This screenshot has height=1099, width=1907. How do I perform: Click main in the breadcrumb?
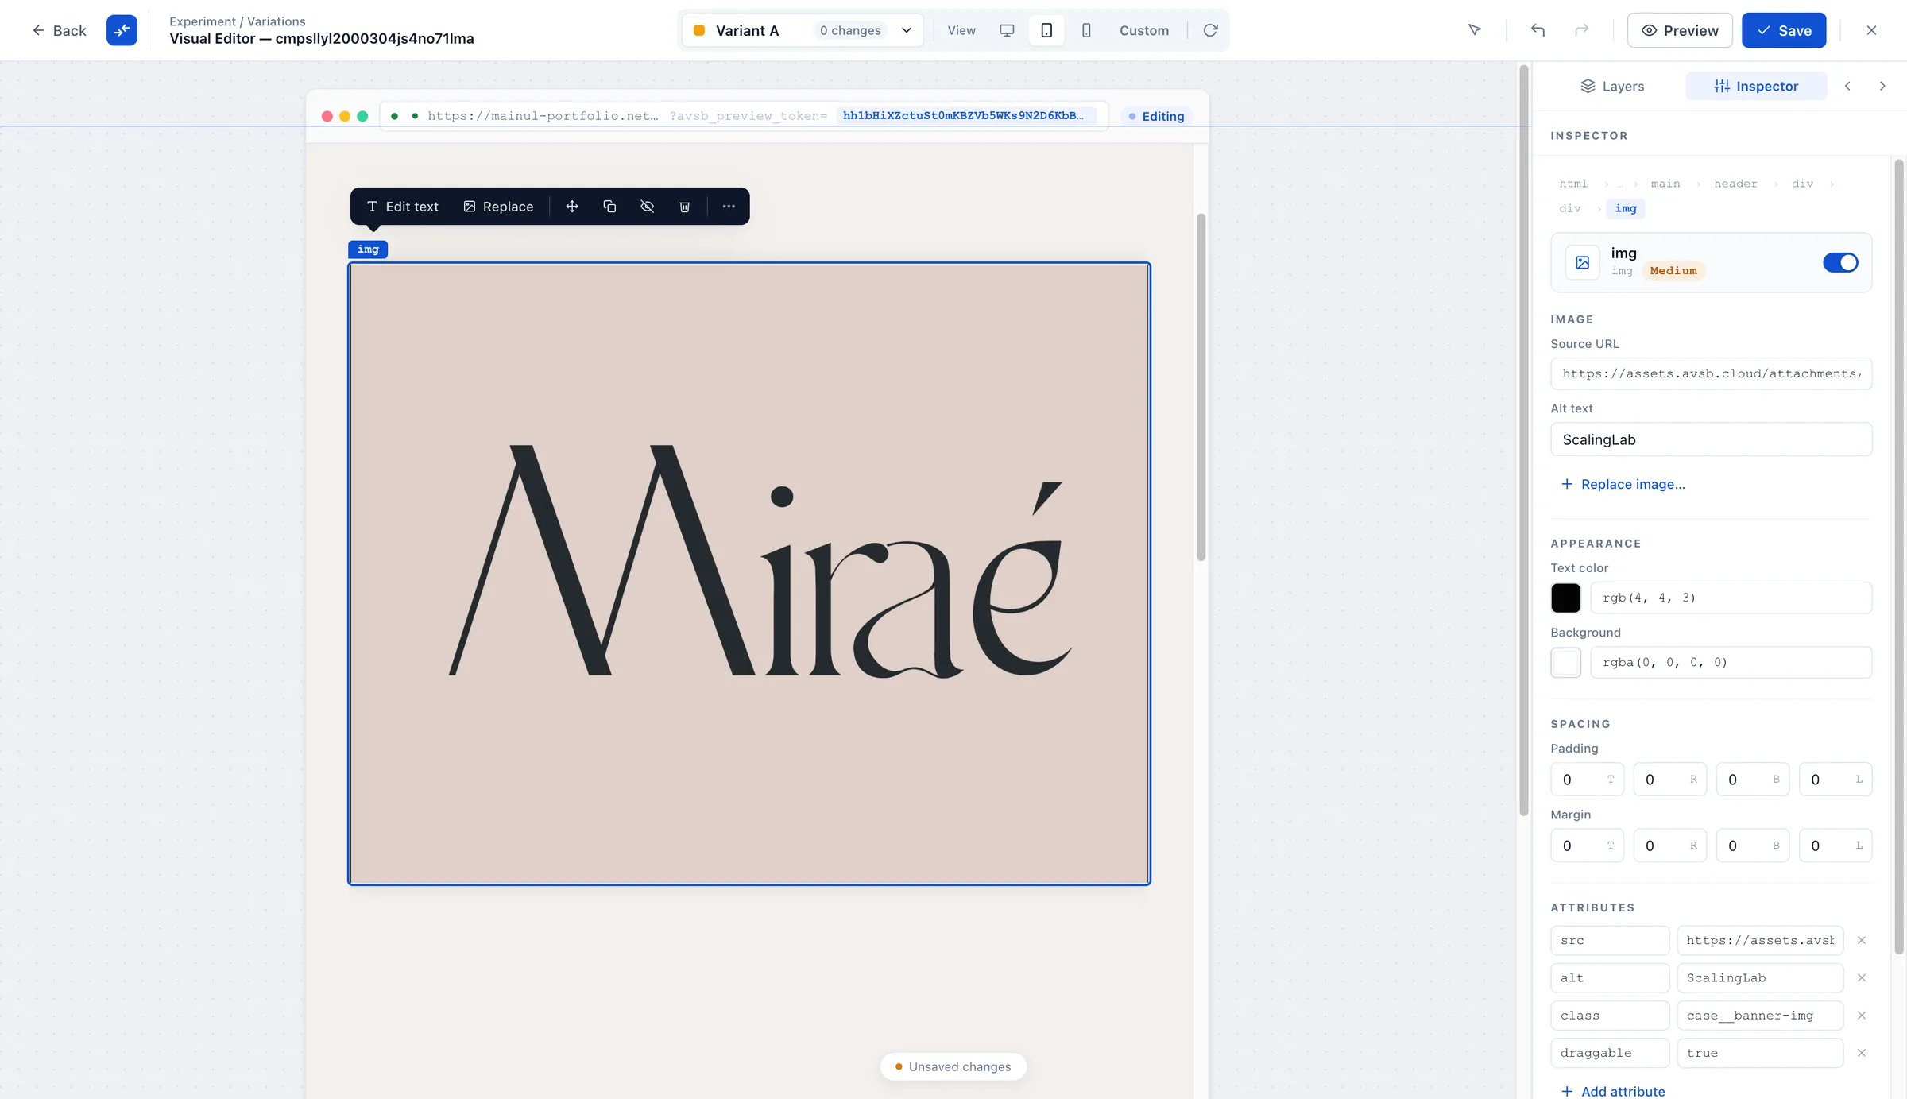(1665, 184)
